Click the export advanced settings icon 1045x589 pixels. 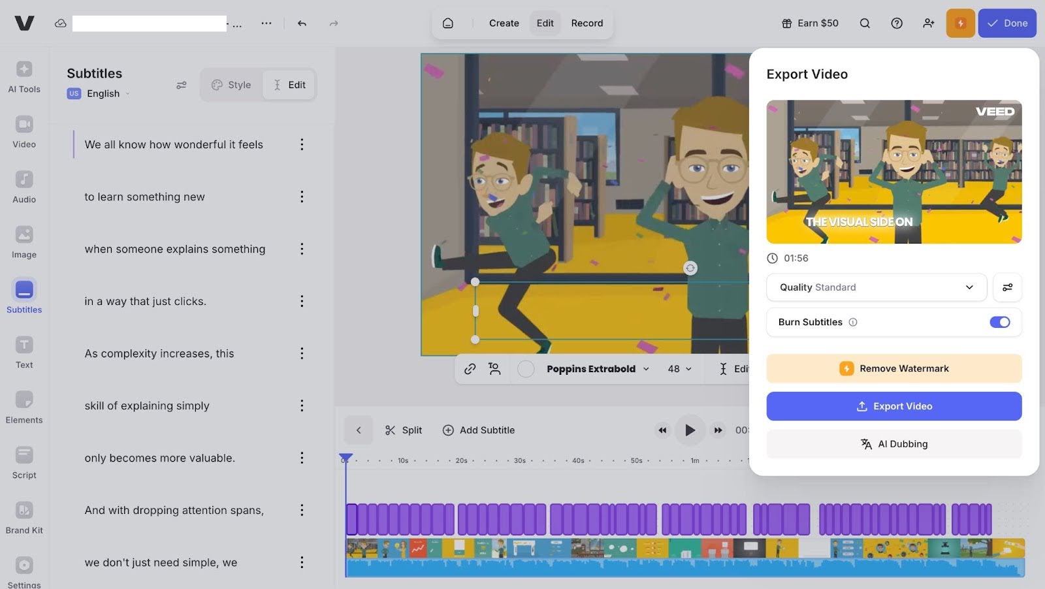click(1007, 287)
